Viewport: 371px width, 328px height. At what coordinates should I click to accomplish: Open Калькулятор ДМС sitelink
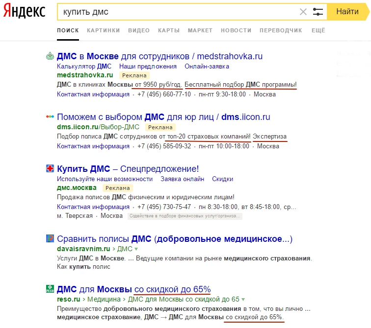pyautogui.click(x=84, y=66)
